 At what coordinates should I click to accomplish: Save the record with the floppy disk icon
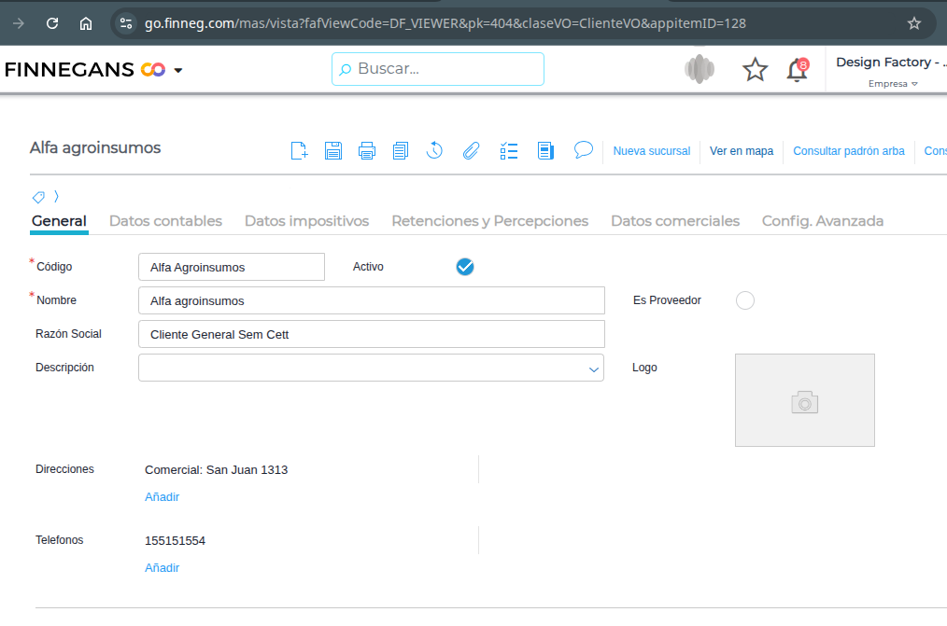(x=332, y=150)
